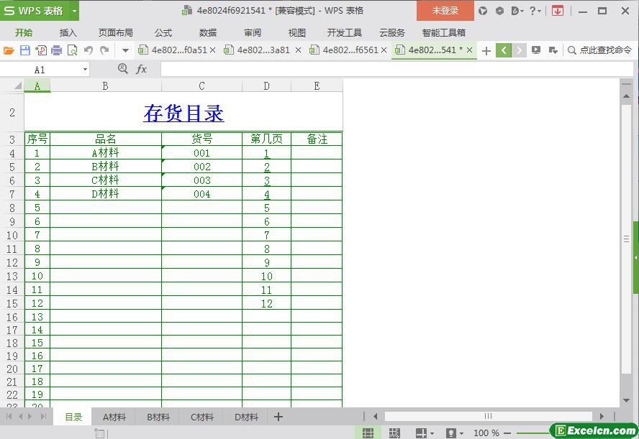The image size is (639, 439).
Task: Click the red ribbon collapse arrow icon
Action: tap(558, 11)
